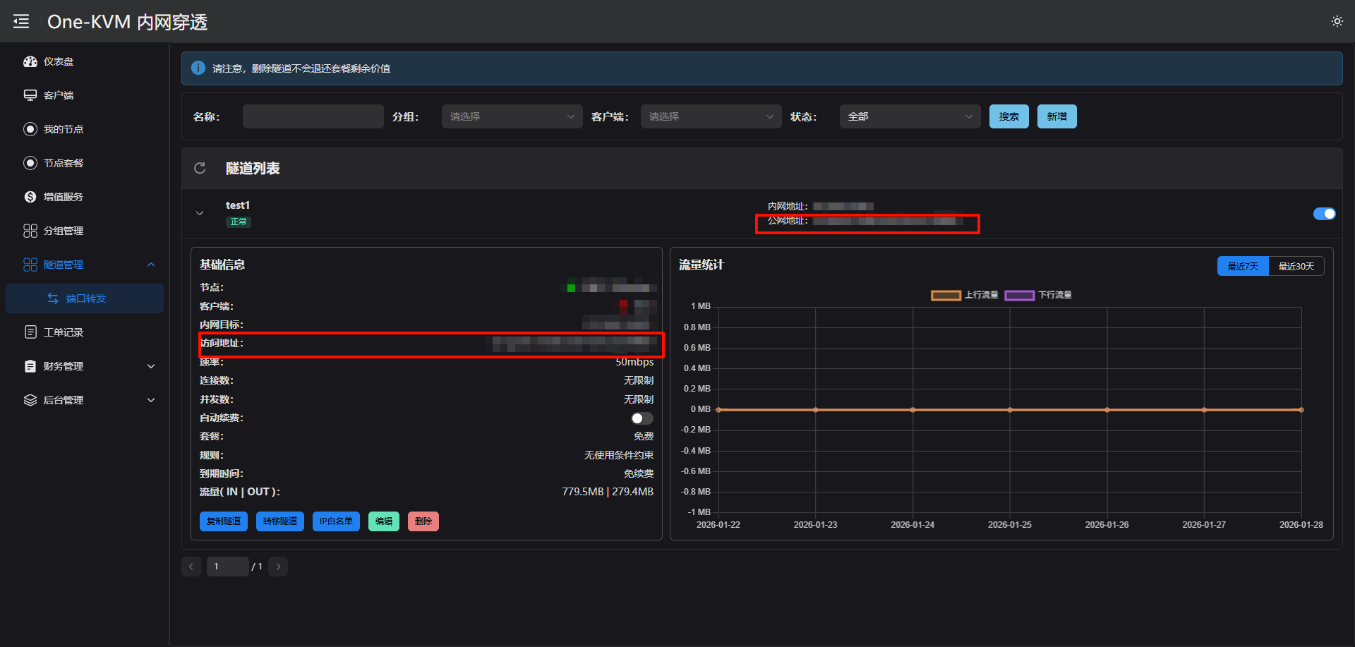Open the 状态 dropdown showing 全部
This screenshot has width=1355, height=647.
click(x=909, y=116)
